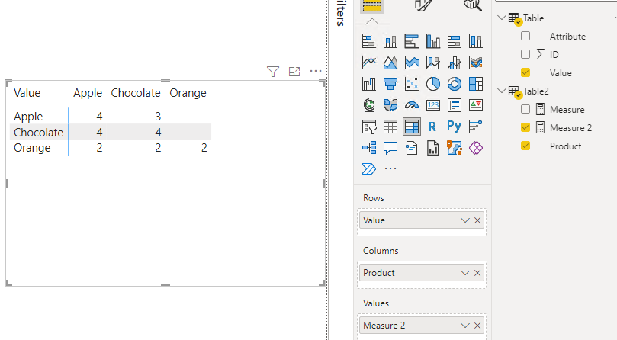Select the Clustered bar chart visual
The height and width of the screenshot is (340, 617).
412,41
